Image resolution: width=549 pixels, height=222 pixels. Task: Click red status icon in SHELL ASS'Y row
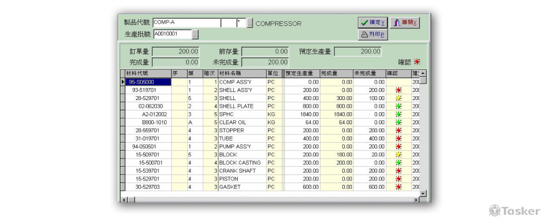click(399, 90)
